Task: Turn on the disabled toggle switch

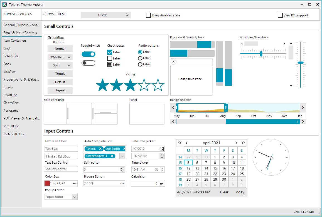Action: [x=89, y=63]
